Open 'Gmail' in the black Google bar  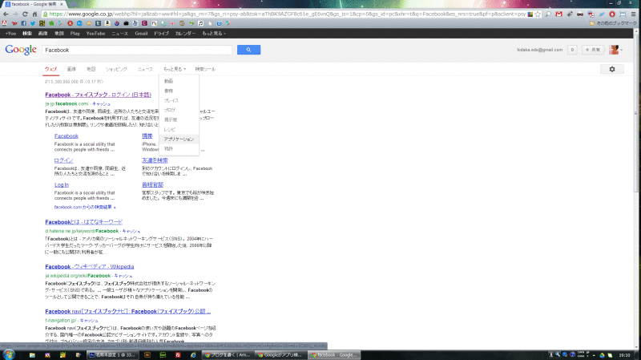tap(141, 33)
